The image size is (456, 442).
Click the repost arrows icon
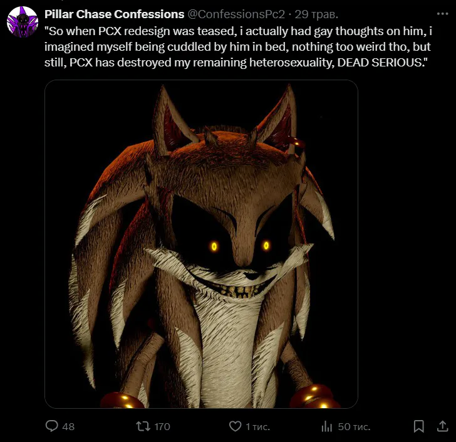pyautogui.click(x=143, y=426)
